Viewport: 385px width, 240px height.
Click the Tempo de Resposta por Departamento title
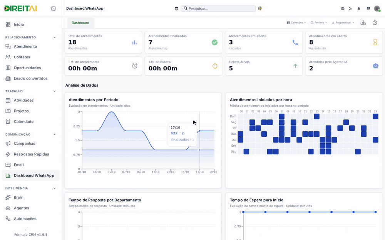105,200
